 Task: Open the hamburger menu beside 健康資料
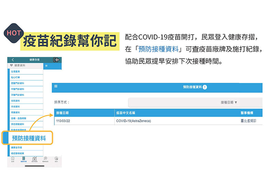(x=46, y=65)
